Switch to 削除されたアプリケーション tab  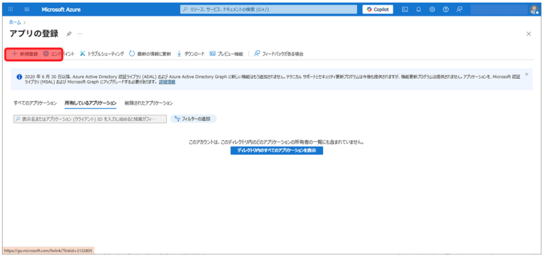click(x=149, y=103)
